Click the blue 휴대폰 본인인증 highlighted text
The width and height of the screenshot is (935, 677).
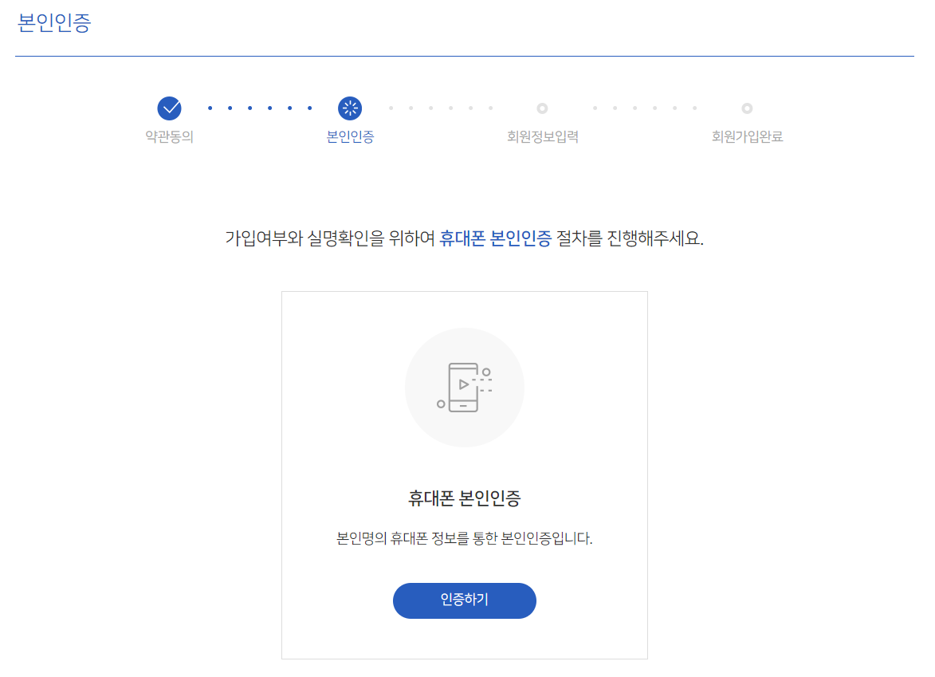495,238
